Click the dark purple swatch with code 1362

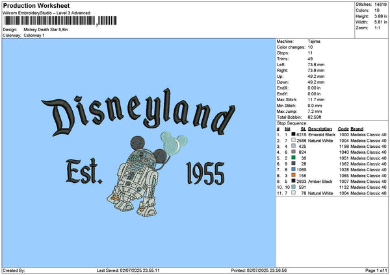(x=294, y=163)
